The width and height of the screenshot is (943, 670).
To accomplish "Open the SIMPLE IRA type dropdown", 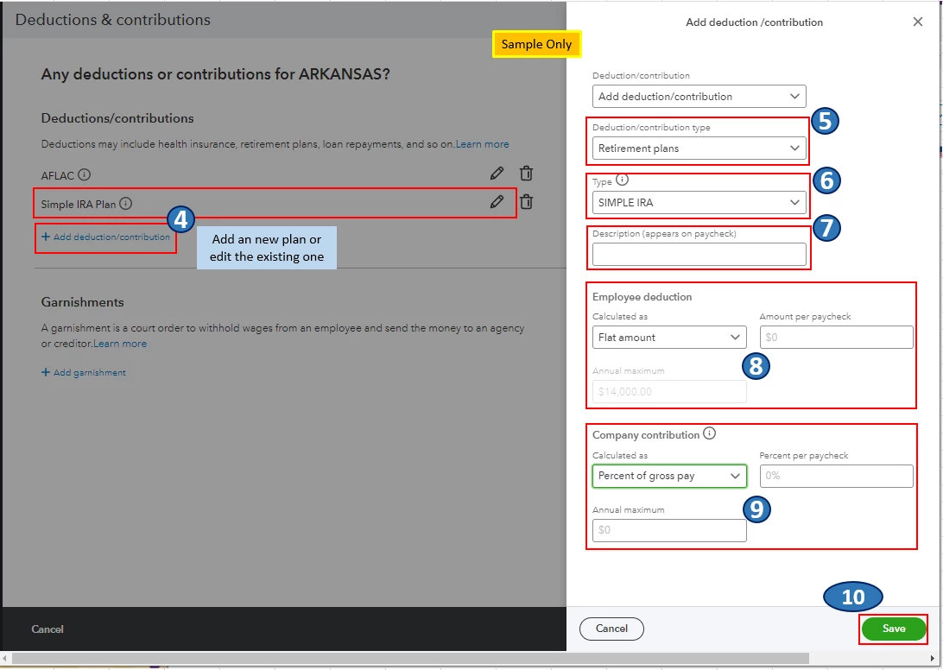I will (699, 203).
